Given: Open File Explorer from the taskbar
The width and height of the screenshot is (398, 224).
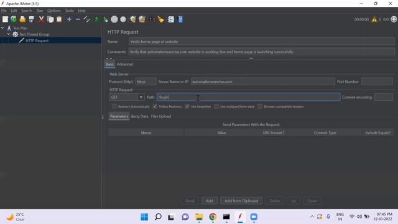Looking at the screenshot, I should point(199,217).
